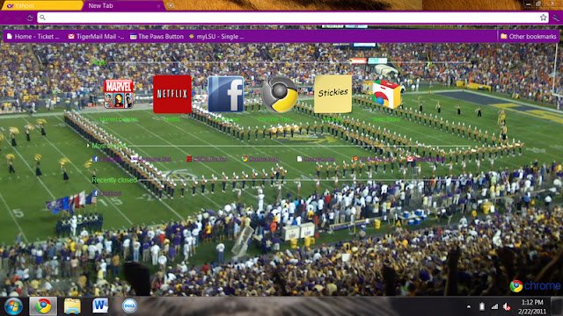Viewport: 563px width, 316px height.
Task: Select the New Tab tab
Action: 124,6
